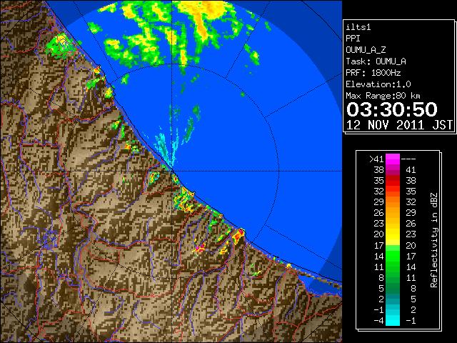Viewport: 457px width, 343px height.
Task: Click the ilts1 label in info panel
Action: coord(358,27)
